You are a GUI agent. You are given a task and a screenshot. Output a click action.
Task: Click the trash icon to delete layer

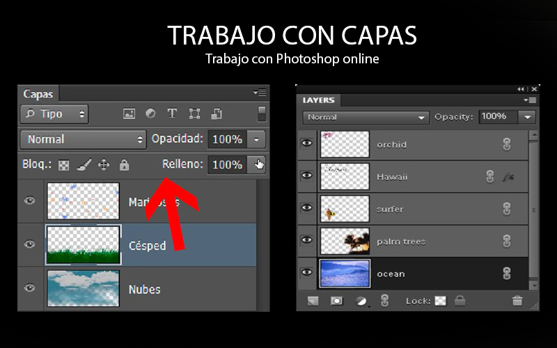pos(517,301)
